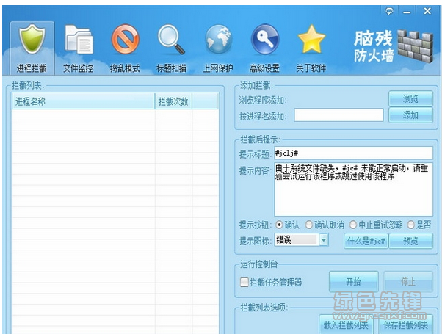Choose the 中止重试忽略 radio option
Image resolution: width=442 pixels, height=334 pixels.
point(354,225)
